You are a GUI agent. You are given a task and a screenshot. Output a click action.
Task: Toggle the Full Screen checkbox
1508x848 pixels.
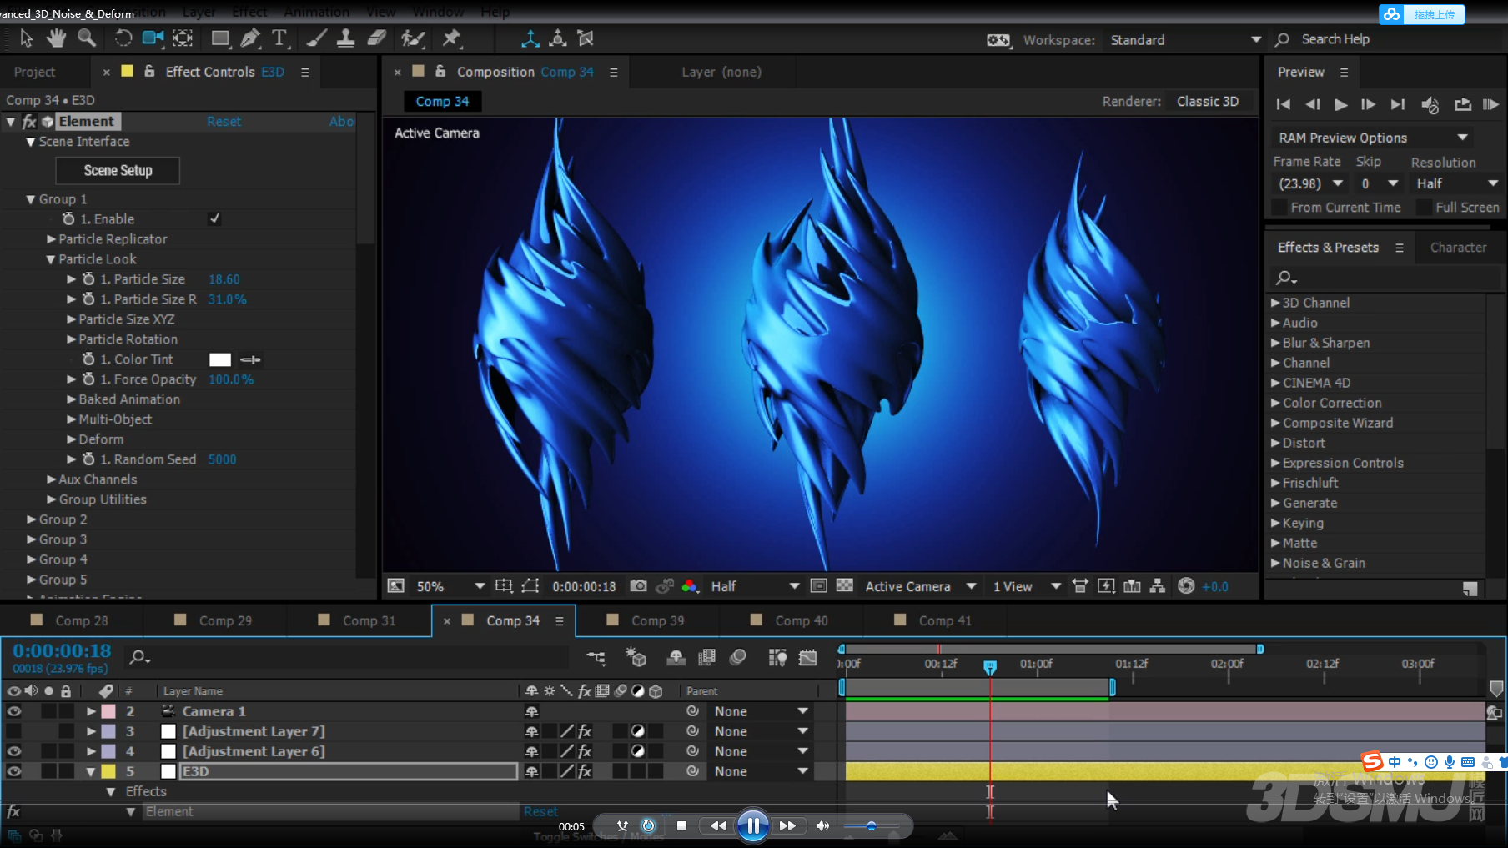pyautogui.click(x=1424, y=207)
